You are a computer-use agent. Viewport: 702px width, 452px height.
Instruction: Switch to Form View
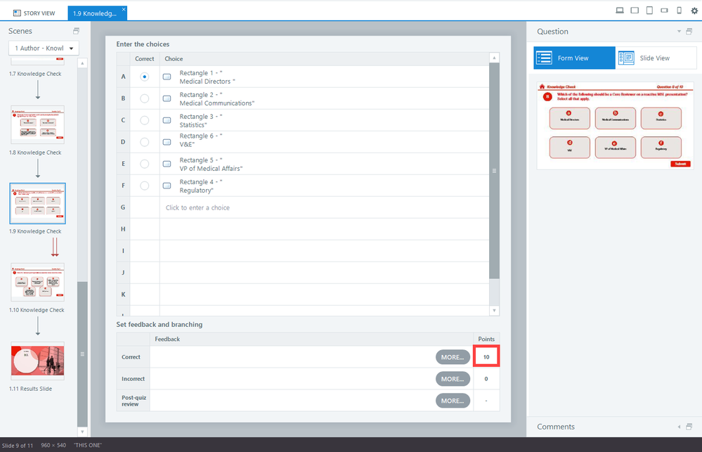click(x=574, y=58)
